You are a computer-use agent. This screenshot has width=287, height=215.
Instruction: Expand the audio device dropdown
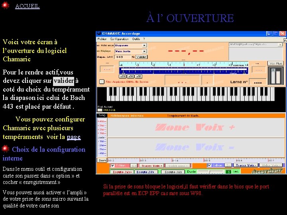[280, 45]
